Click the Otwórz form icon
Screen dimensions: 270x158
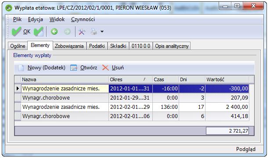73,68
